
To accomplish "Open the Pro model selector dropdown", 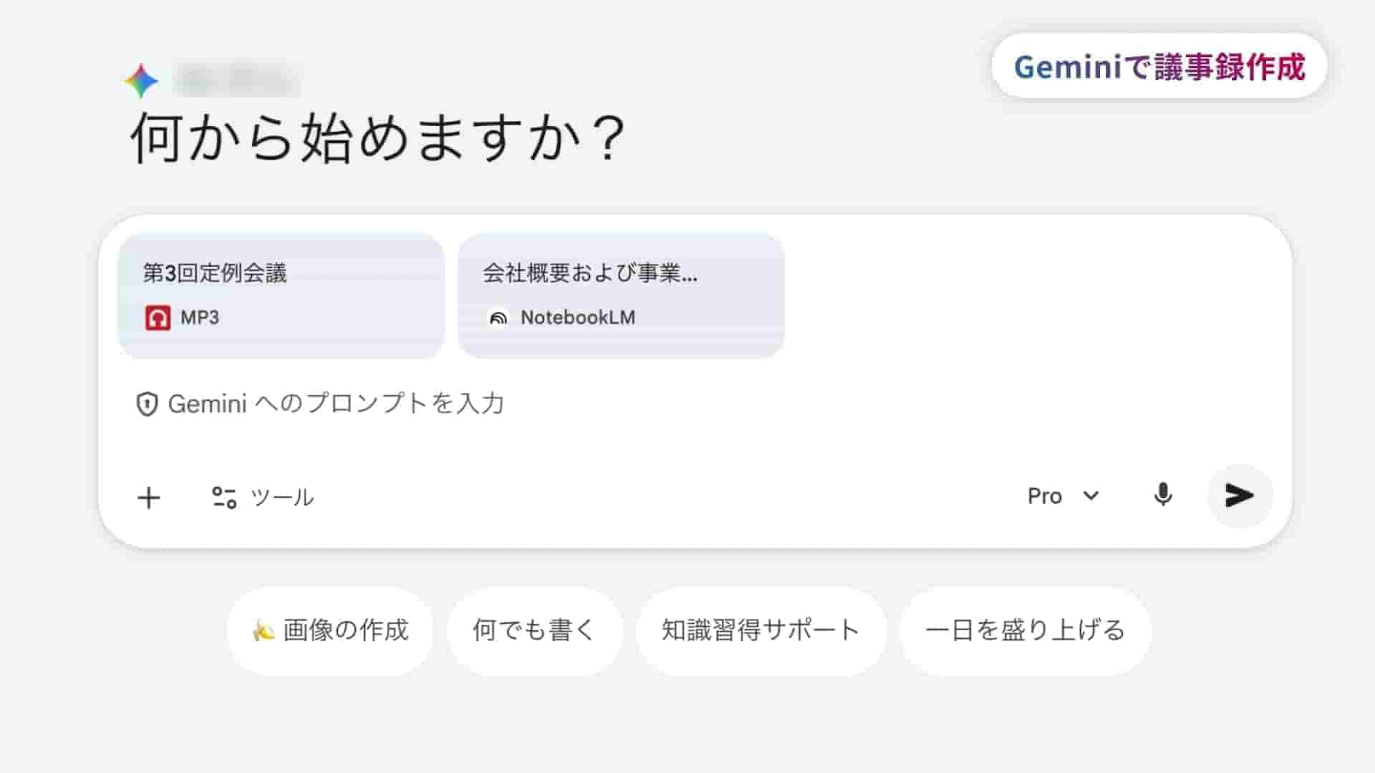I will tap(1045, 496).
